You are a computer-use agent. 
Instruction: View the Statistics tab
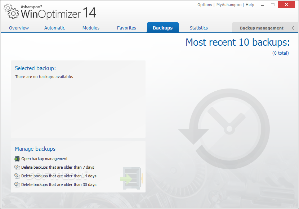coord(199,28)
